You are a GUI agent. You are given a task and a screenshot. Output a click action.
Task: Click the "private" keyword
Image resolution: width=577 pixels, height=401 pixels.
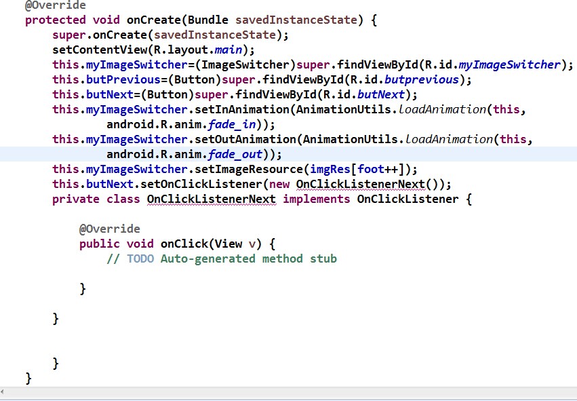point(76,199)
